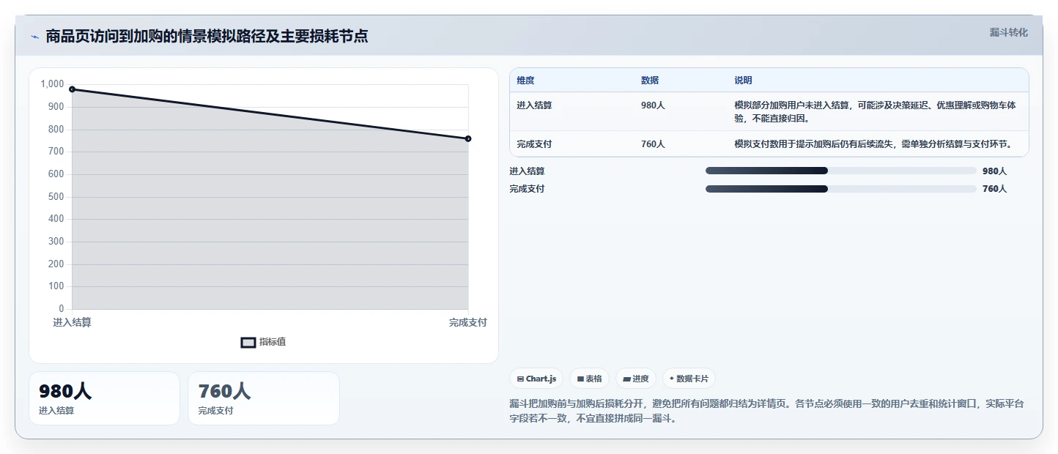The image size is (1058, 454).
Task: Click the Chart.js chip icon
Action: coord(520,379)
